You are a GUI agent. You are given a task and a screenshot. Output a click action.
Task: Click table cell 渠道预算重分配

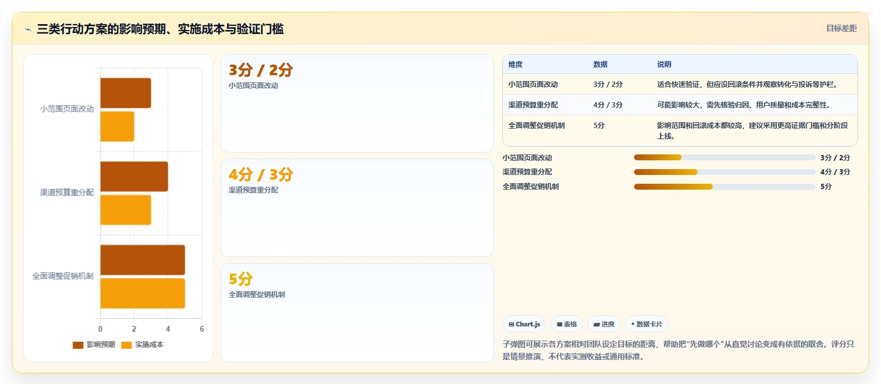[x=533, y=105]
